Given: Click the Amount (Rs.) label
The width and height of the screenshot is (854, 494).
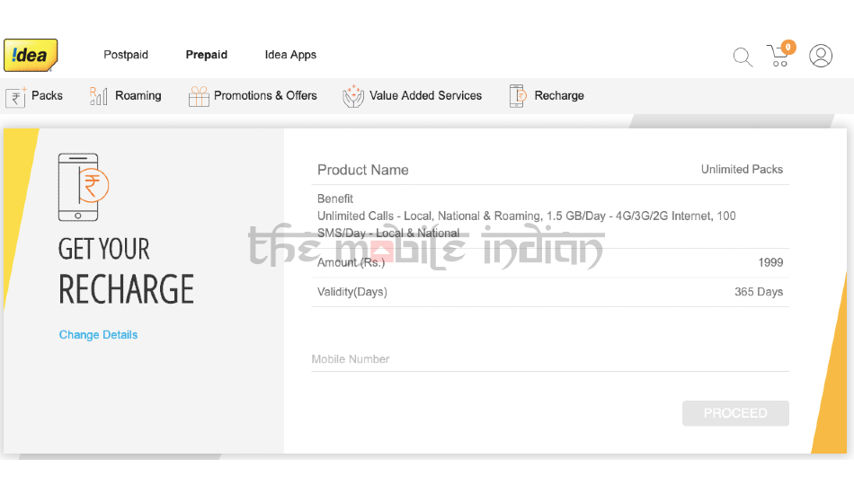Looking at the screenshot, I should (351, 263).
